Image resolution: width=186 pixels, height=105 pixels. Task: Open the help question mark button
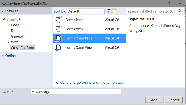(169, 3)
